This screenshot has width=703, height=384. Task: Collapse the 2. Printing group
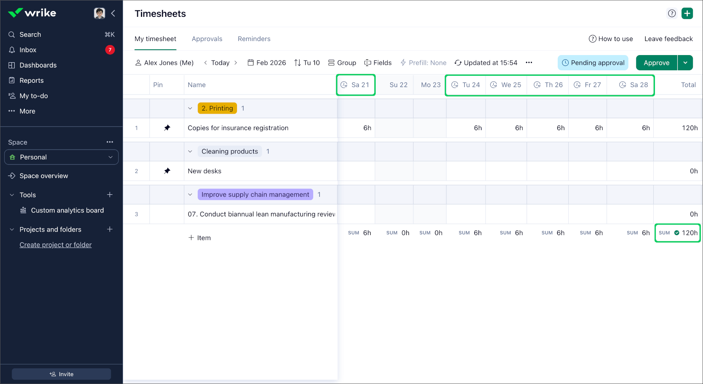(190, 108)
